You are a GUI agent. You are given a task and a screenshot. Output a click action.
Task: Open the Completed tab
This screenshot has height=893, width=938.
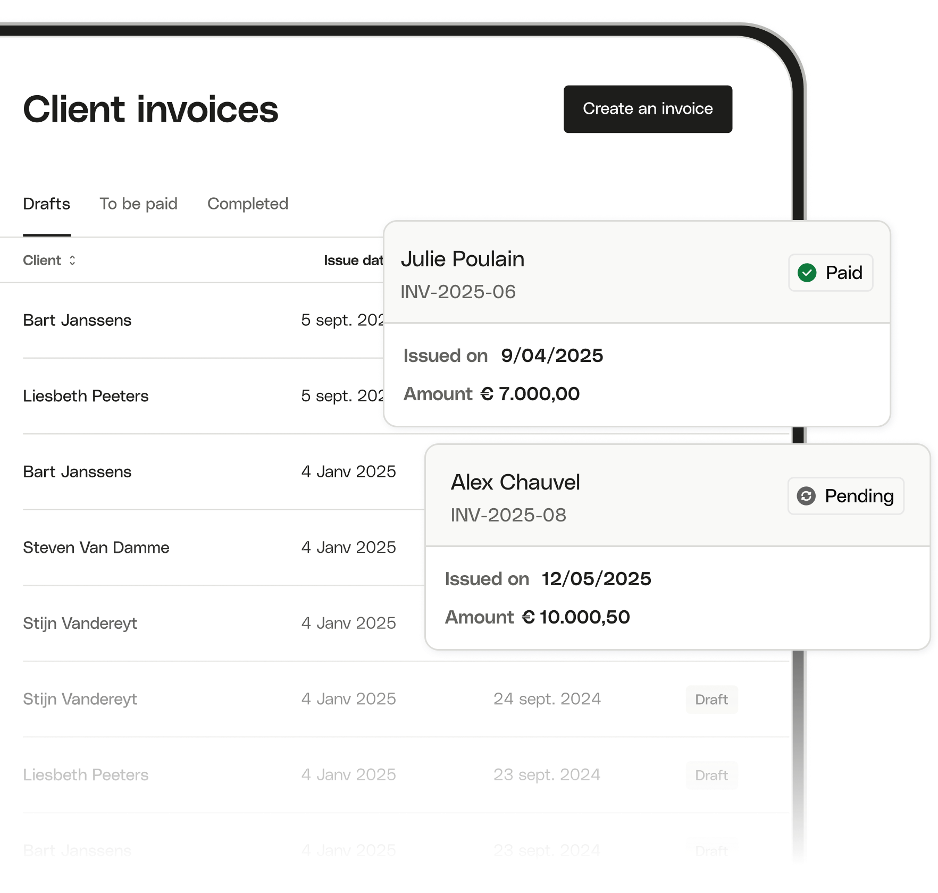coord(248,204)
